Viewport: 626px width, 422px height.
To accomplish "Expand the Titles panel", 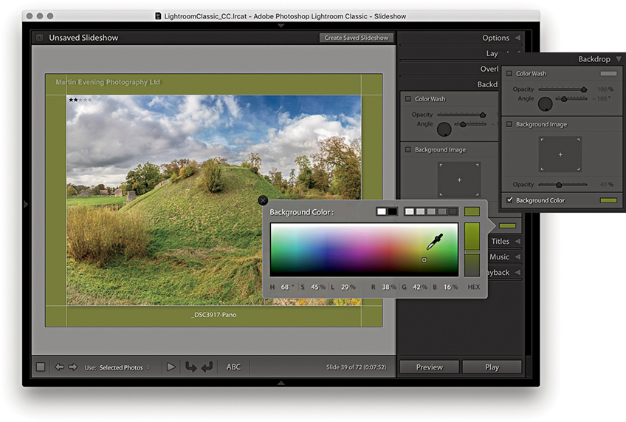I will (x=517, y=241).
